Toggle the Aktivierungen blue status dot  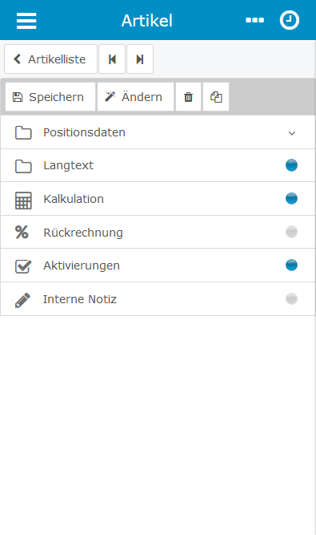click(291, 265)
